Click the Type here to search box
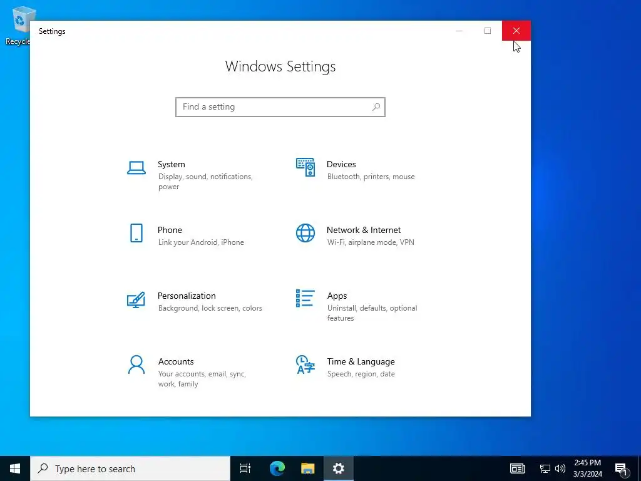 click(x=130, y=468)
